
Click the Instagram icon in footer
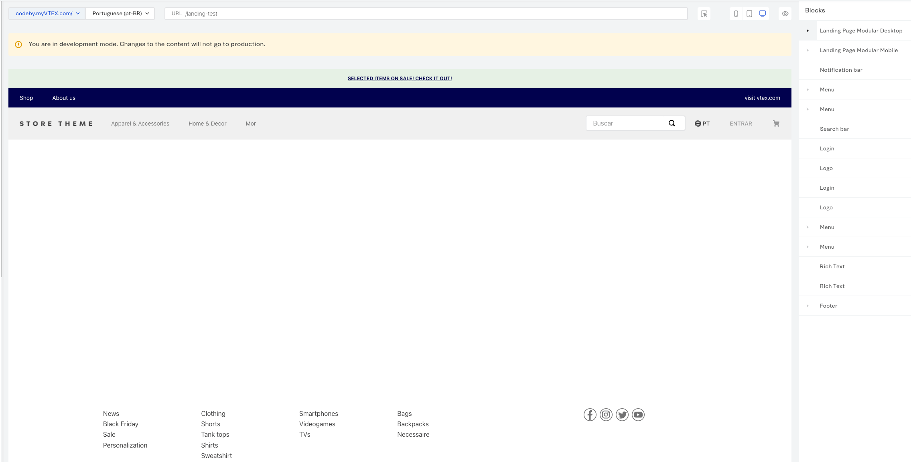click(x=606, y=415)
